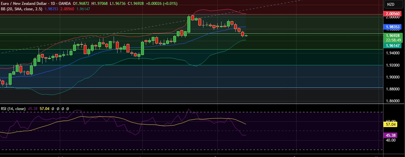Click the close value C1.96928
Screen dimensions: 405x157
[x=136, y=4]
